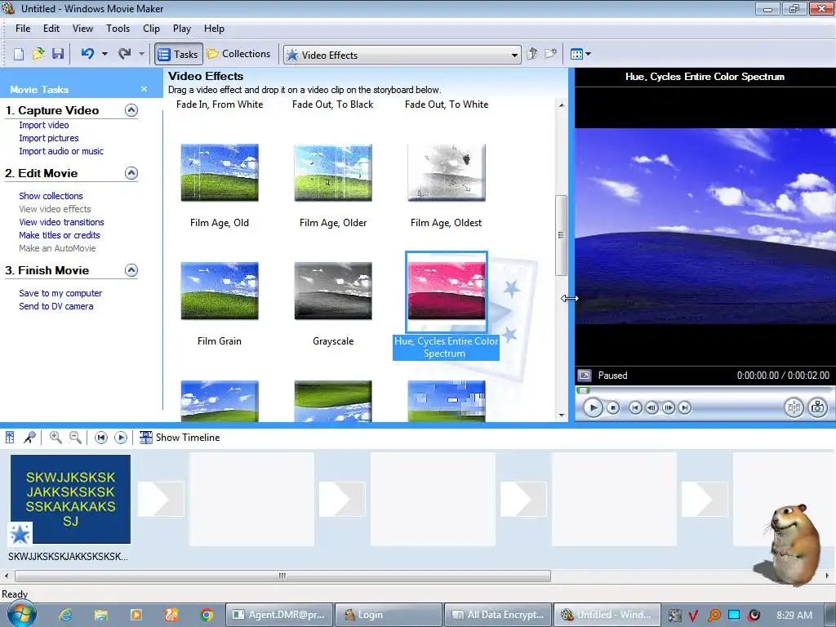This screenshot has height=627, width=836.
Task: Click the star effect icon on first clip
Action: pos(20,534)
